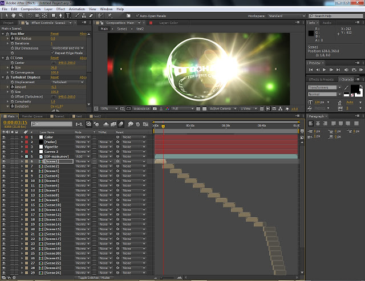Select the Rotation tool
365x281 pixels.
tap(30, 15)
